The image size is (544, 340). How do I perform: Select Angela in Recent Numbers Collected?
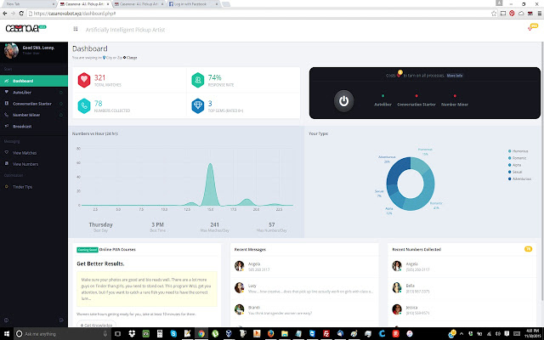click(x=462, y=266)
